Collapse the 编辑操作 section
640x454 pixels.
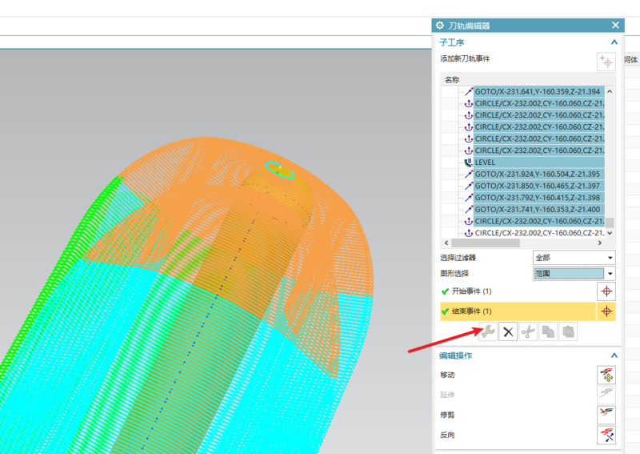(x=614, y=356)
